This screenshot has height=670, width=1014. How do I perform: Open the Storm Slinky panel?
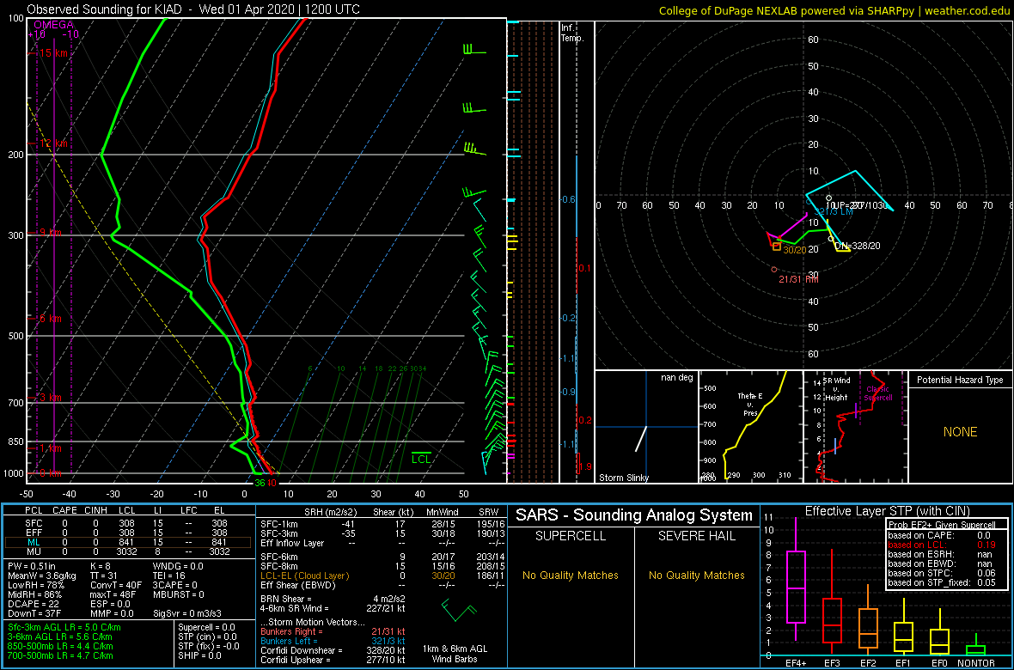pos(646,427)
